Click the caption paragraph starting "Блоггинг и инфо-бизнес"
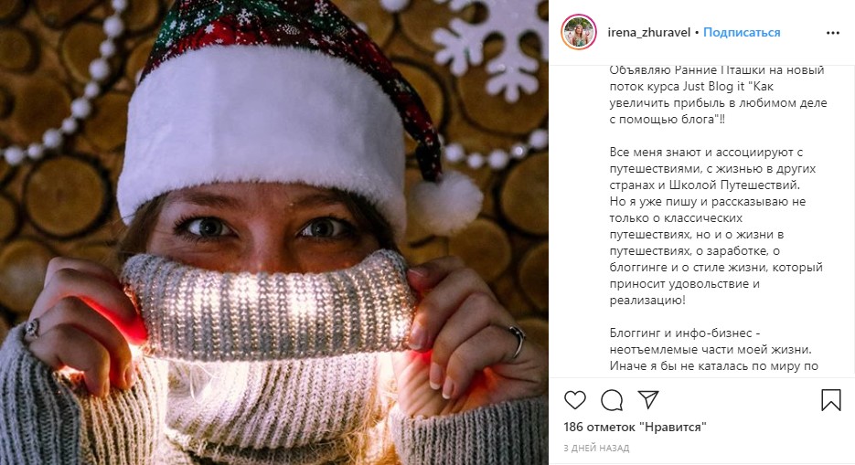Viewport: 855px width, 465px height. click(714, 350)
